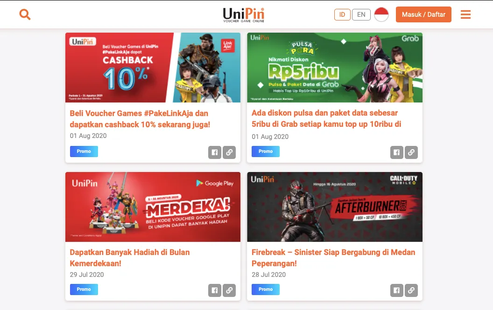Open the Afterburner Call of Duty banner
This screenshot has width=493, height=310.
335,207
